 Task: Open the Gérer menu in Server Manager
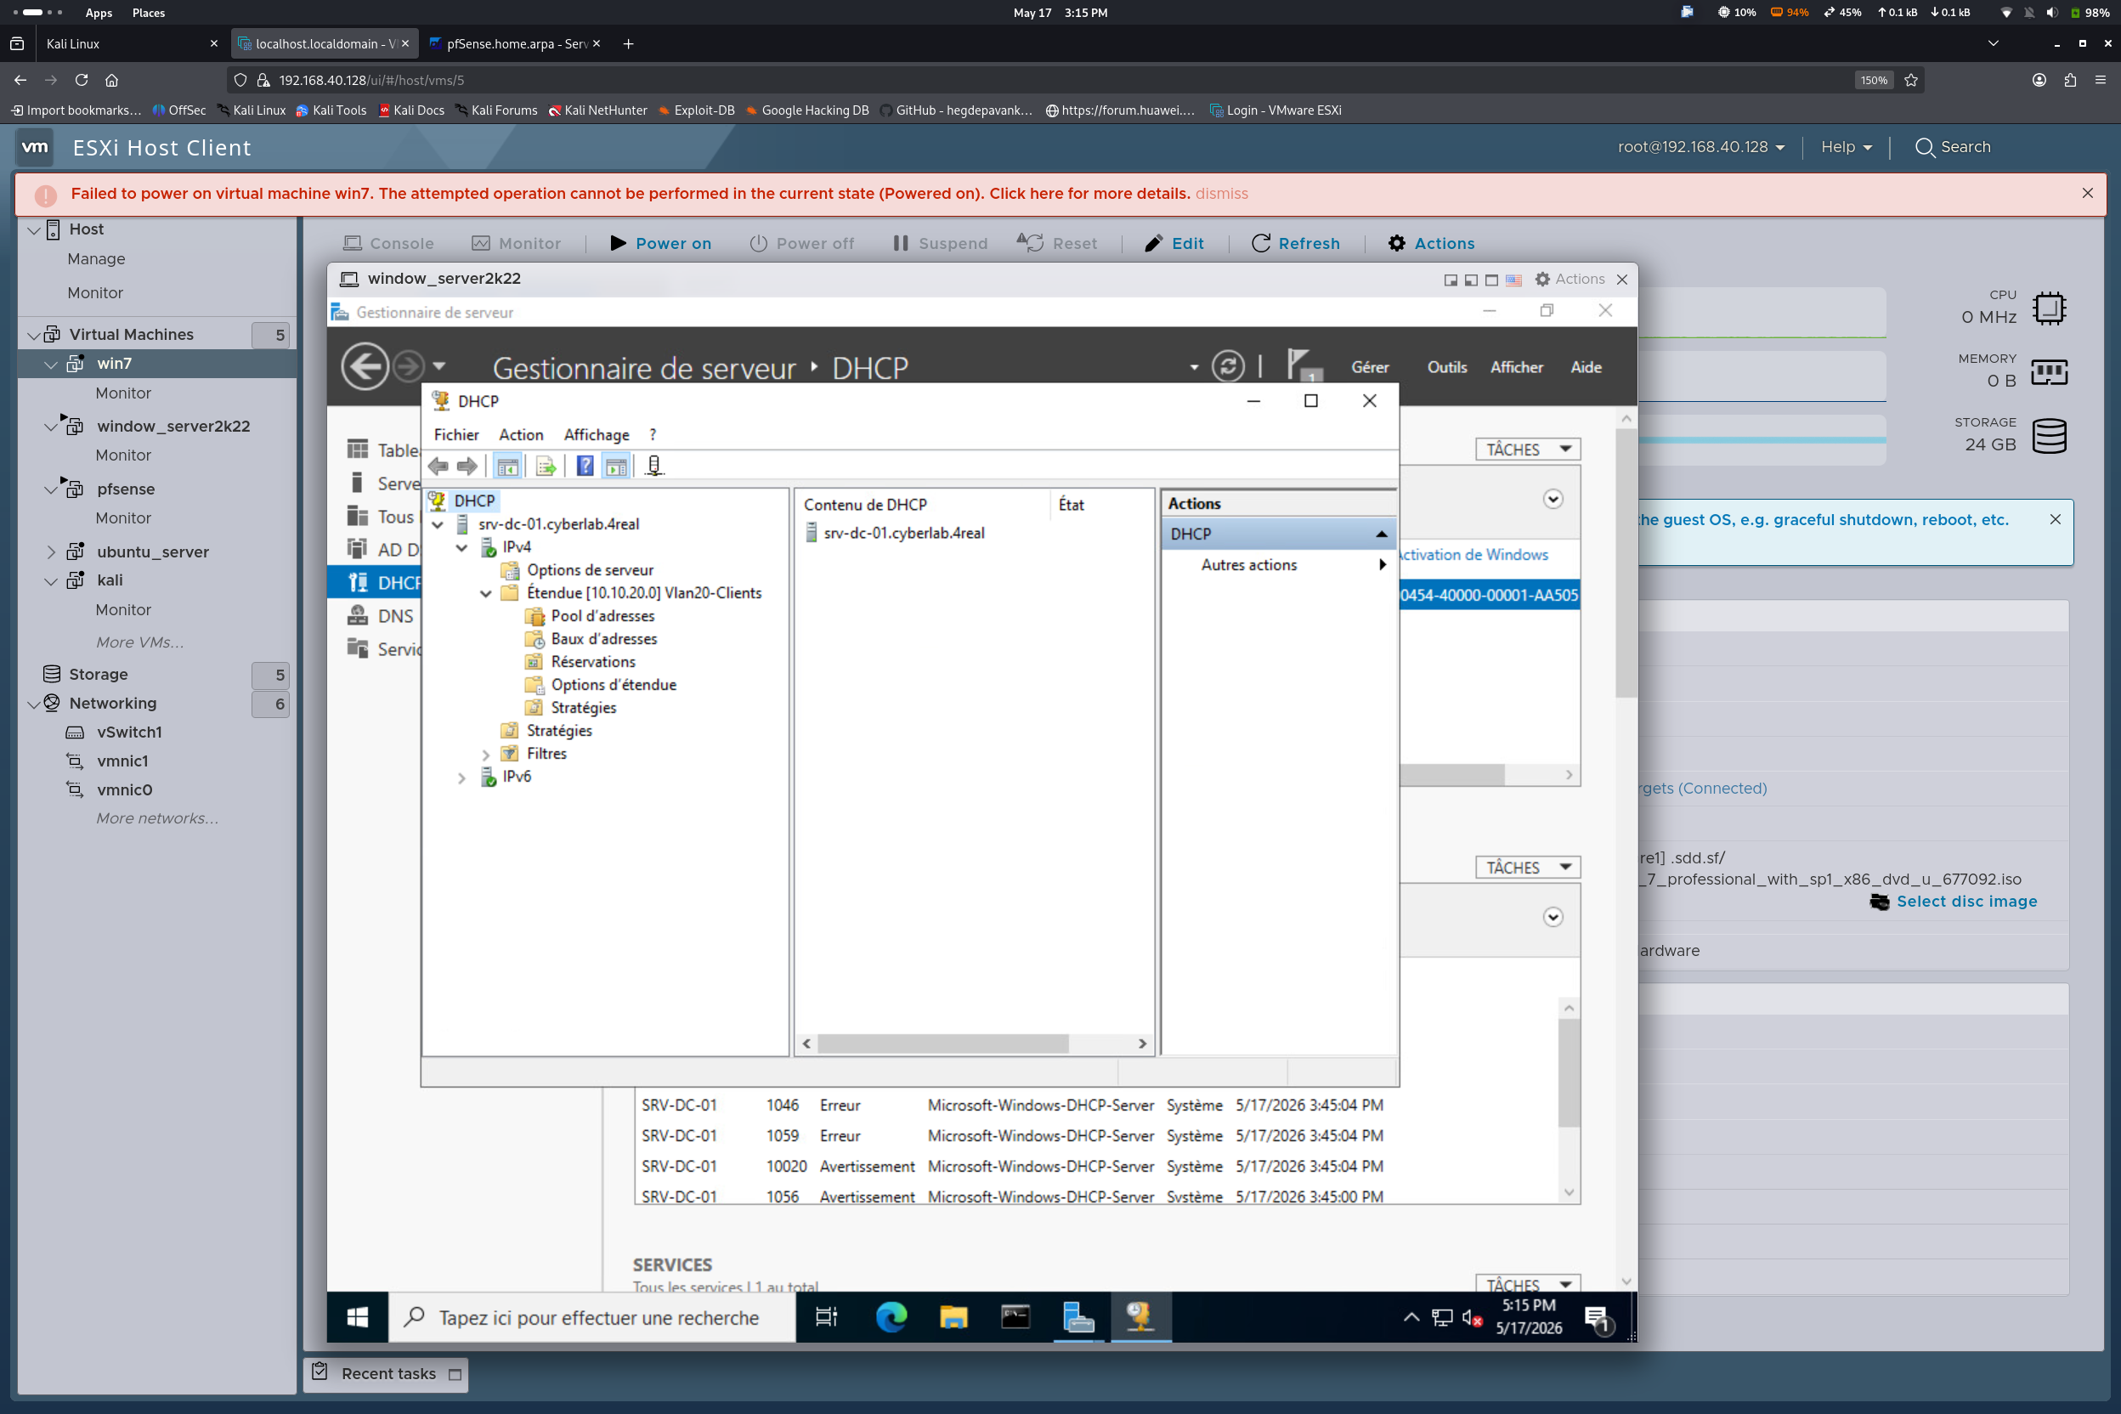[1370, 367]
